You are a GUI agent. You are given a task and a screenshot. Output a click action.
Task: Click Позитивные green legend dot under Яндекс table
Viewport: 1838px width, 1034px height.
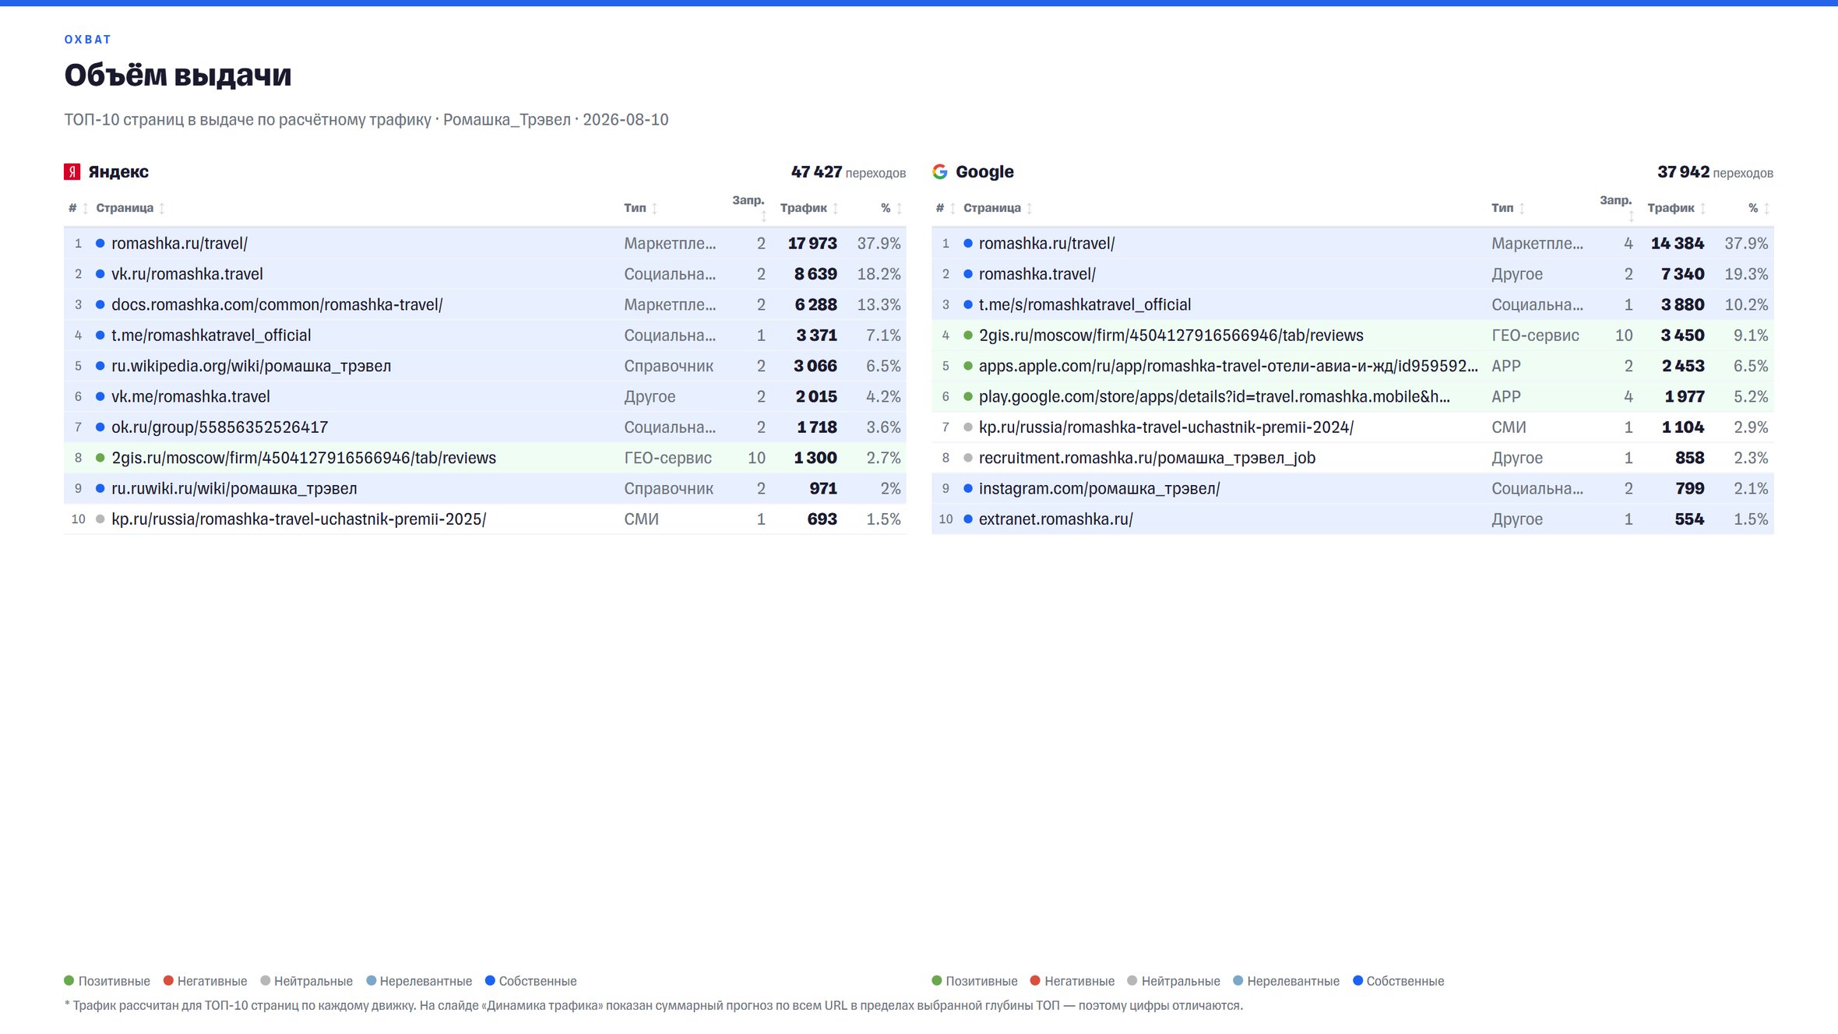coord(69,981)
